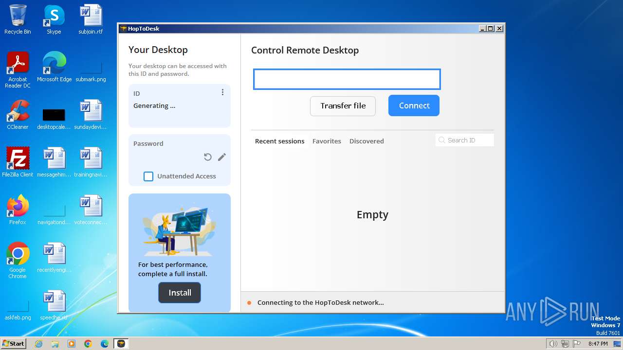Select the sundaydevi... document file
The image size is (623, 350).
point(91,115)
